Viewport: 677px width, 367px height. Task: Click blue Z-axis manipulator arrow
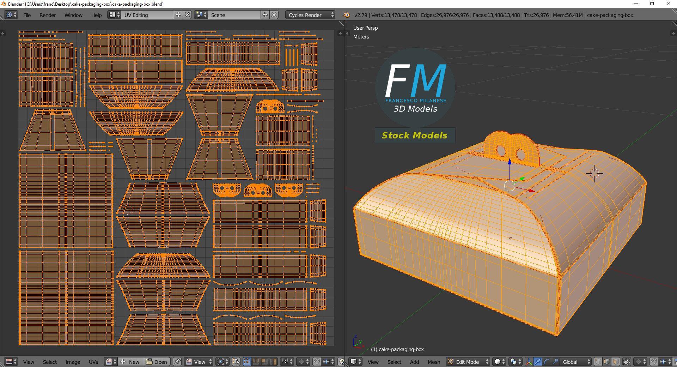pos(510,162)
